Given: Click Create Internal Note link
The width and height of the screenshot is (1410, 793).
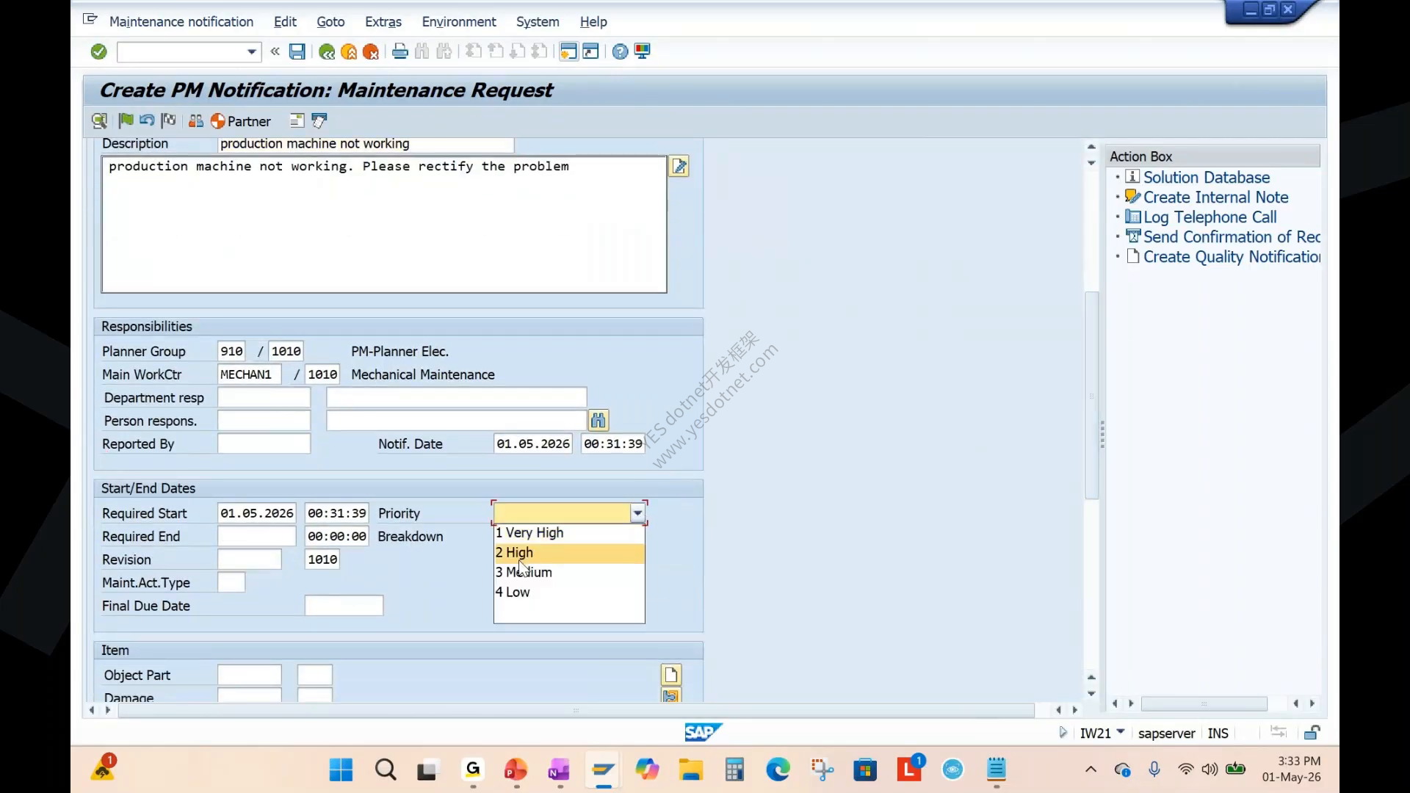Looking at the screenshot, I should [x=1215, y=198].
